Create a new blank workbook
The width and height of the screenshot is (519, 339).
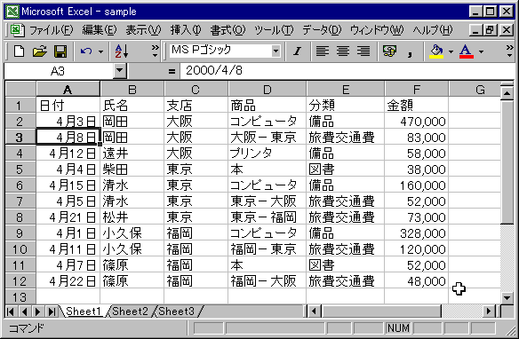[19, 51]
